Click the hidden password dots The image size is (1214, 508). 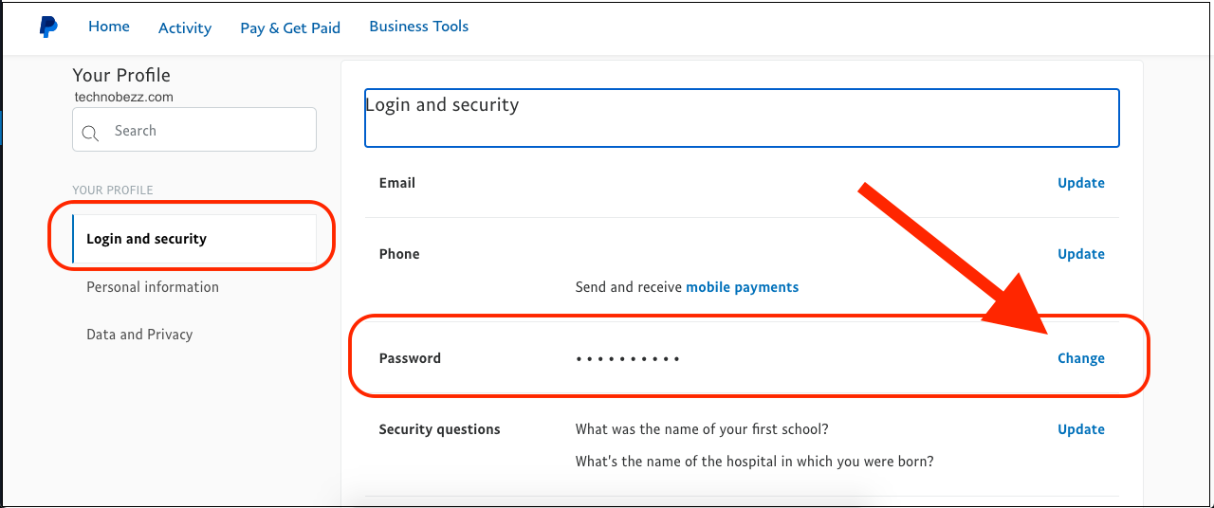click(x=628, y=359)
